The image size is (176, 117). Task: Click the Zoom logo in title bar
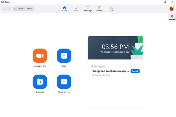(x=3, y=2)
